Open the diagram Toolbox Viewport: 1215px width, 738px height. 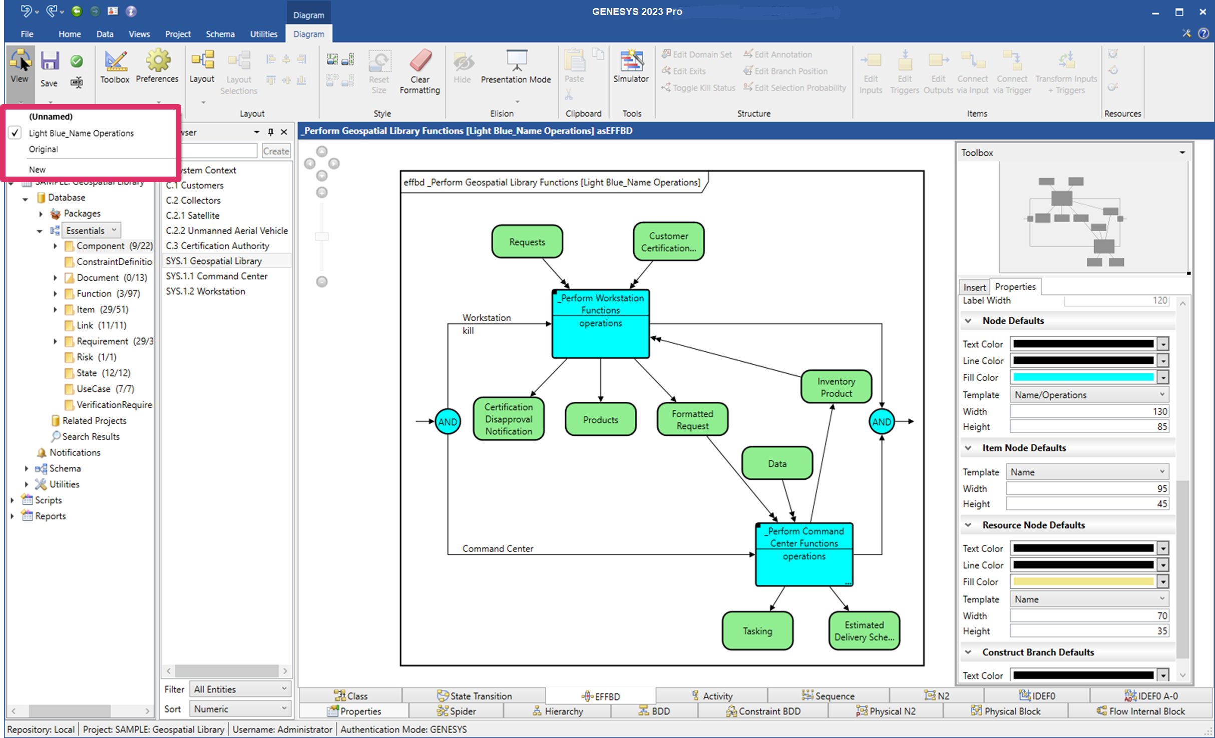[115, 67]
